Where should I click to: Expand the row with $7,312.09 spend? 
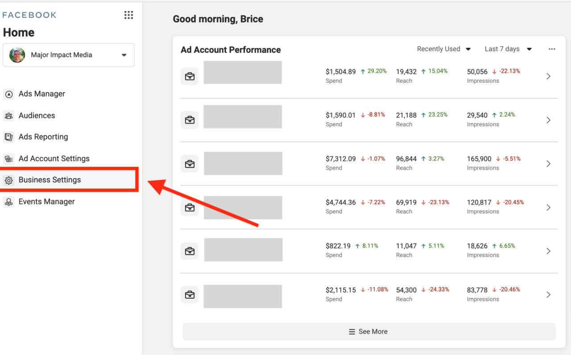coord(549,163)
